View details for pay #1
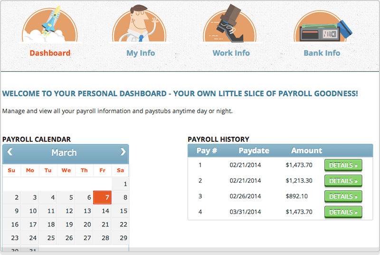The width and height of the screenshot is (380, 255). [x=343, y=165]
